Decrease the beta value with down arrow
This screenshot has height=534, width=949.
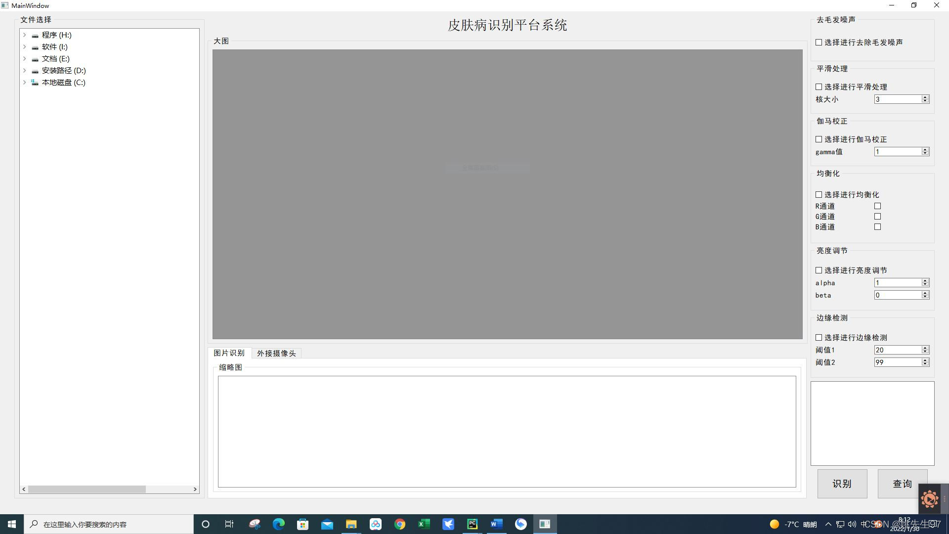pos(925,297)
